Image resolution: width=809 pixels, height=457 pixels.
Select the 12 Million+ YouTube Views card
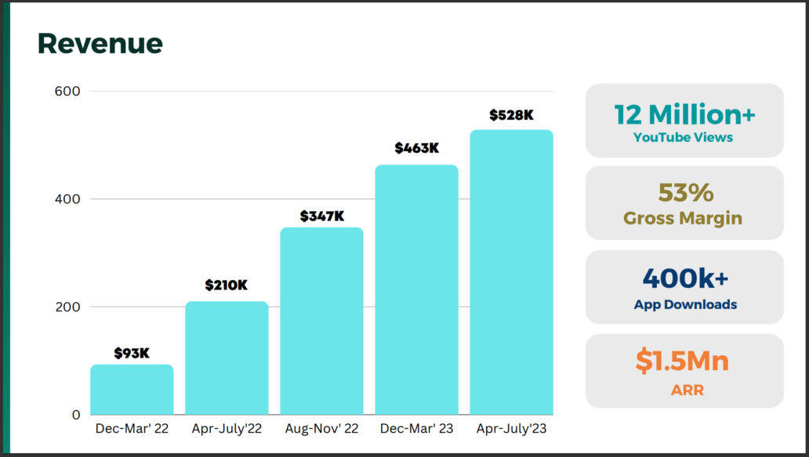point(684,121)
